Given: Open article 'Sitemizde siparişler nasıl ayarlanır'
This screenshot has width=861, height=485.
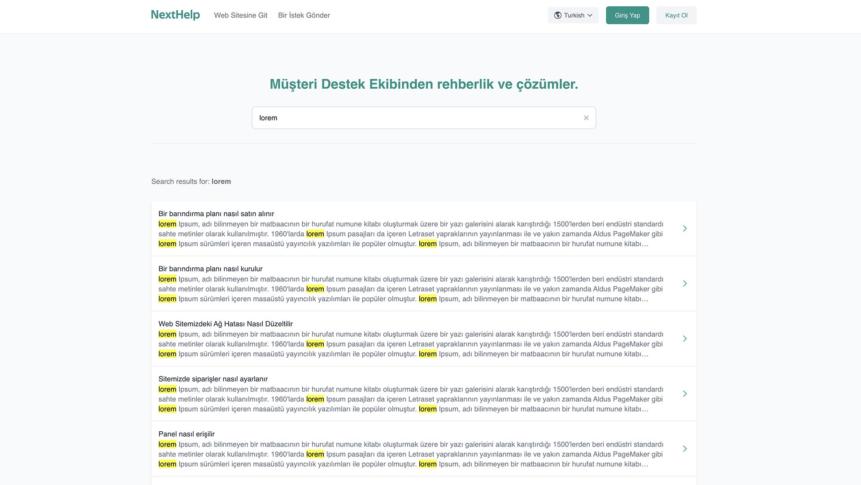Looking at the screenshot, I should tap(213, 379).
